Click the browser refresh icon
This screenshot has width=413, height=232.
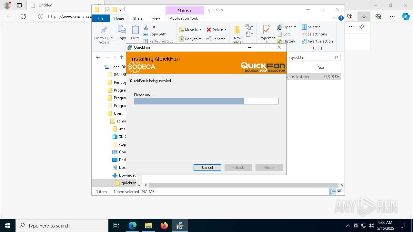(x=23, y=16)
